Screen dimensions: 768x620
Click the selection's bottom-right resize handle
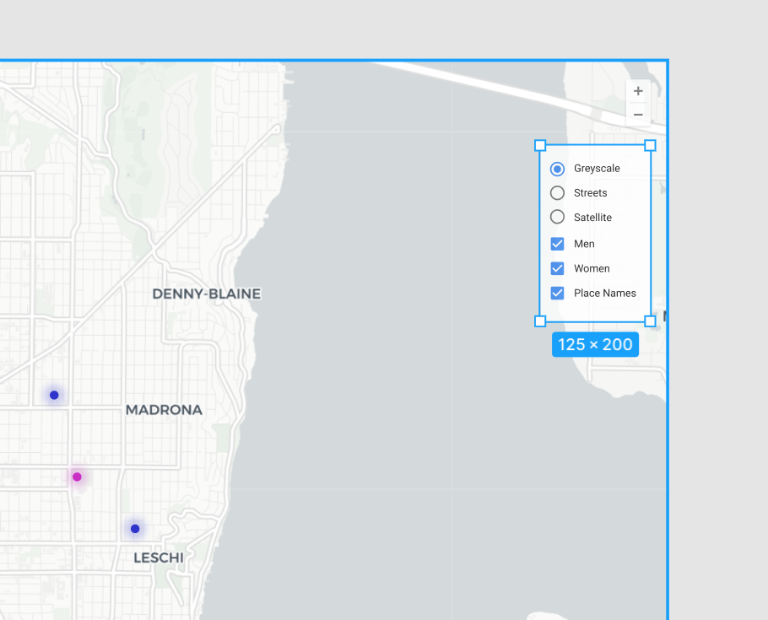pos(650,321)
